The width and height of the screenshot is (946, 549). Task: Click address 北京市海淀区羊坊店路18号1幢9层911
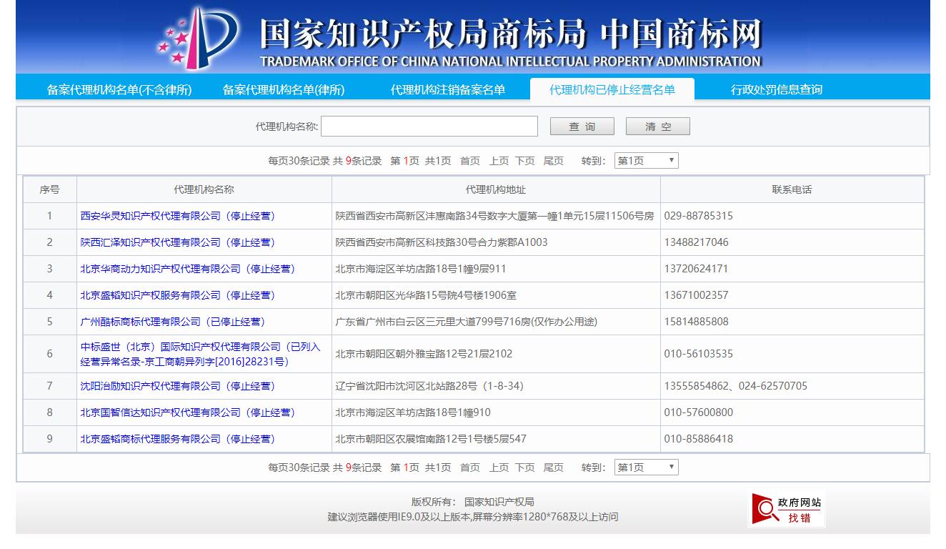pos(421,269)
